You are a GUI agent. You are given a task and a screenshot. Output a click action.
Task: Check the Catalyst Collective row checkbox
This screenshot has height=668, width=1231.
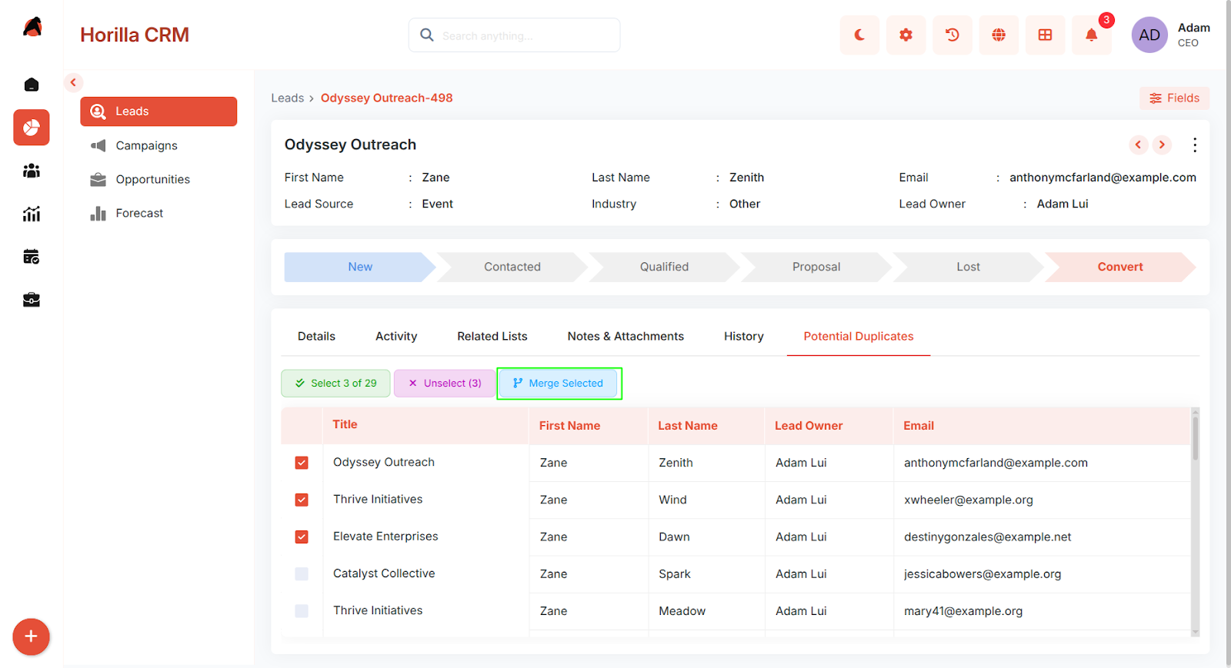[x=302, y=573]
